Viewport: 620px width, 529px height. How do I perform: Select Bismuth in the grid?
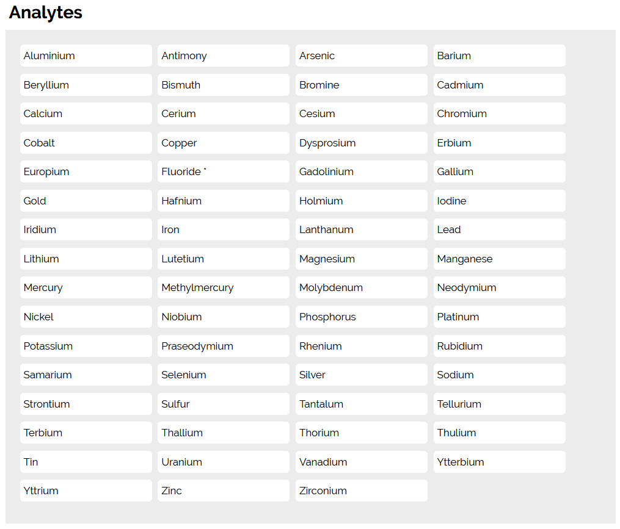click(x=224, y=85)
